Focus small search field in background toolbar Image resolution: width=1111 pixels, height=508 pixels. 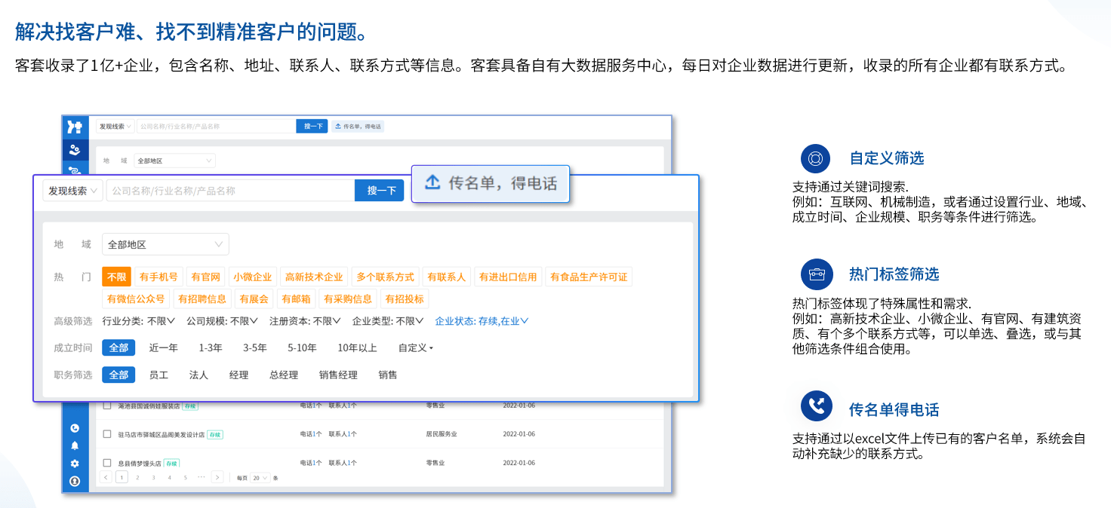(217, 127)
